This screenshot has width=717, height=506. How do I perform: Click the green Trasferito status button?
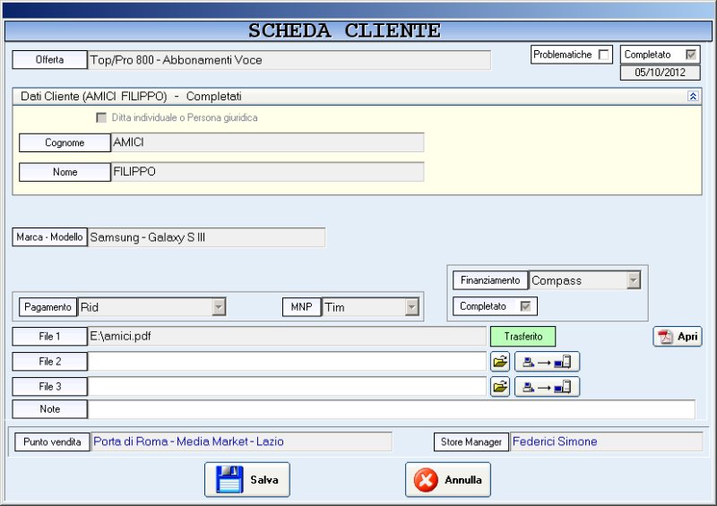(523, 337)
